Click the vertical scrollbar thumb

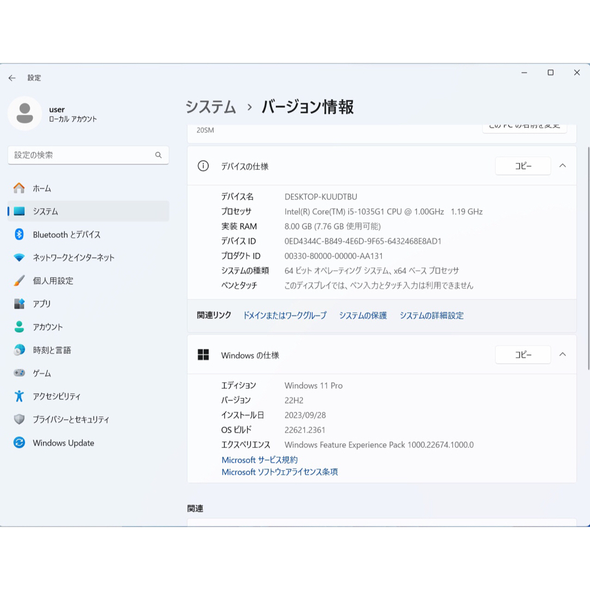588,258
